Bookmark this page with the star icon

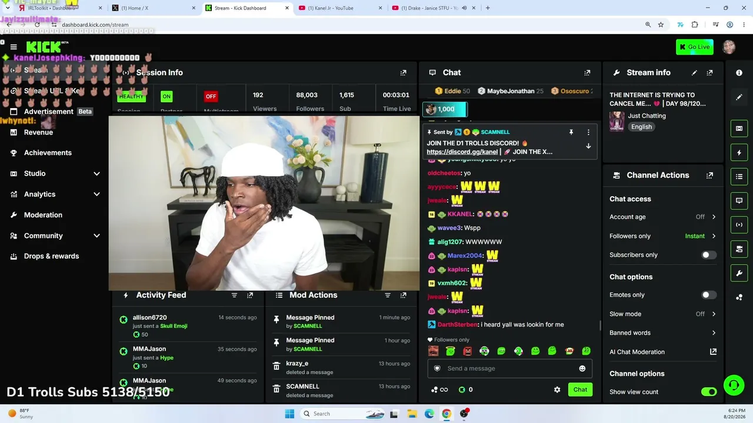tap(661, 25)
